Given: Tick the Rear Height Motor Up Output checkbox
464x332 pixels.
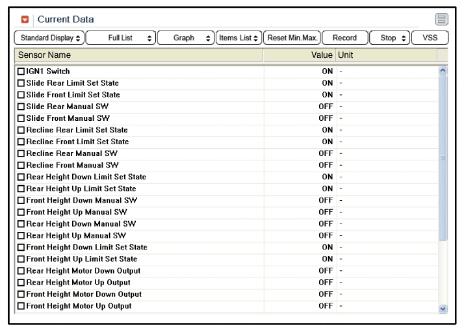Looking at the screenshot, I should click(21, 283).
